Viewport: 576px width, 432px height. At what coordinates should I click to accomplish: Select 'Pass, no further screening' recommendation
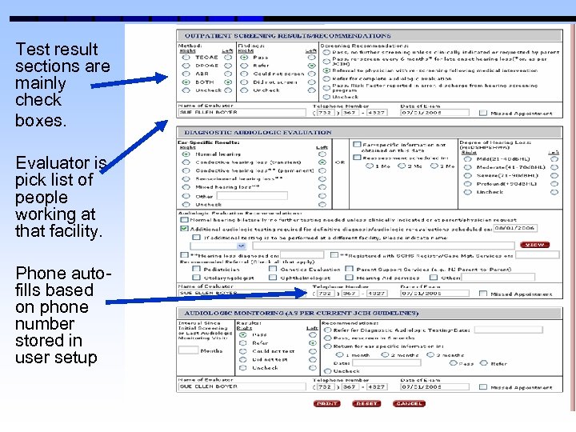pos(326,53)
